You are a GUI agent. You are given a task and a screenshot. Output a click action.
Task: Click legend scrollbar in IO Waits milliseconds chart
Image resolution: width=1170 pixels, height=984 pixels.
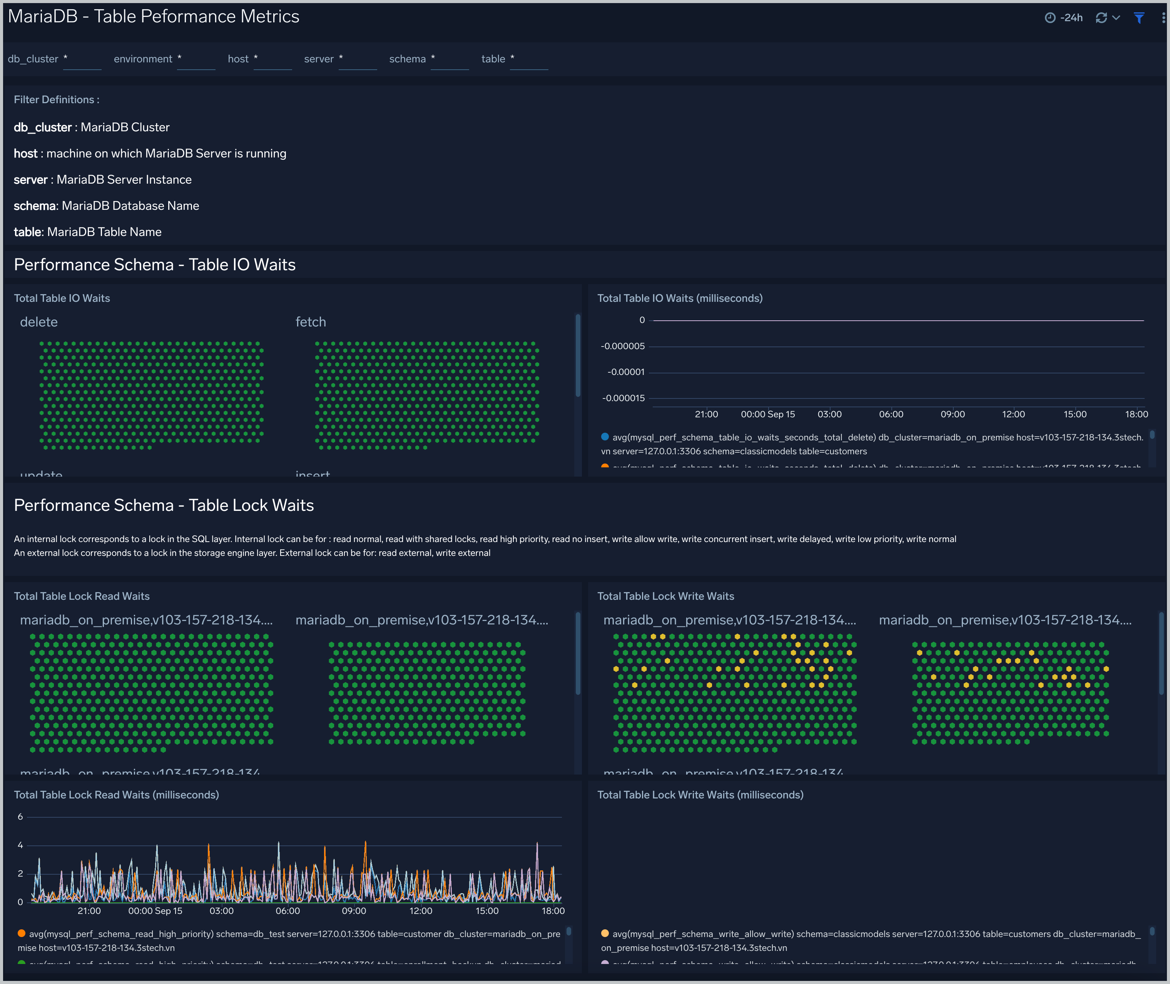tap(1152, 435)
